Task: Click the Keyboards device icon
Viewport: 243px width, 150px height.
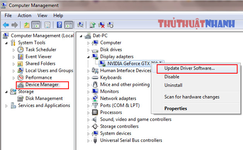Action: (95, 78)
